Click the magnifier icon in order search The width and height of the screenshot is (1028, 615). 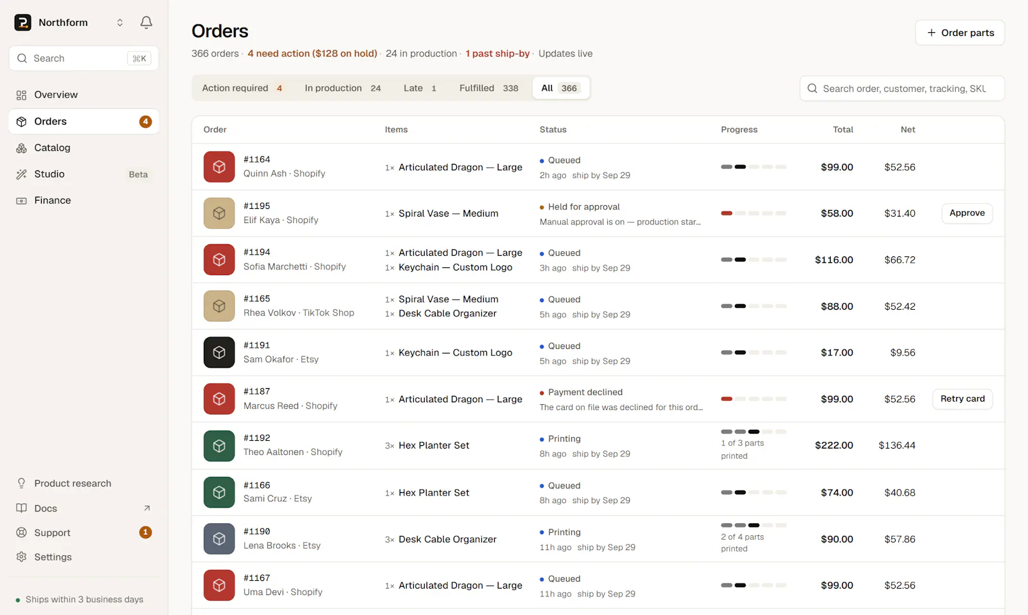[813, 89]
